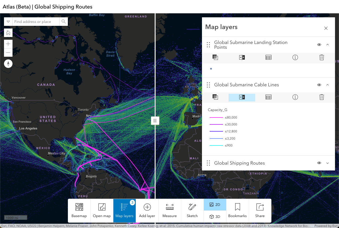This screenshot has width=339, height=228.
Task: Show info for Global Submarine Cable Lines layer
Action: click(295, 97)
